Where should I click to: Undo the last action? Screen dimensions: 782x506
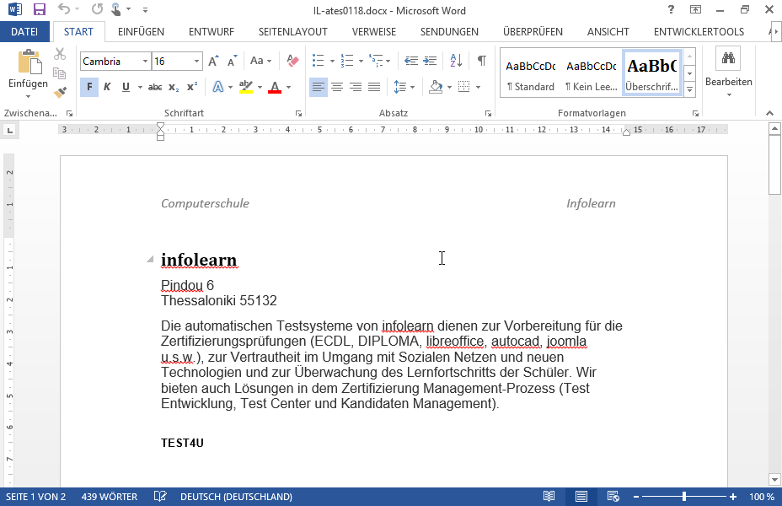click(63, 9)
